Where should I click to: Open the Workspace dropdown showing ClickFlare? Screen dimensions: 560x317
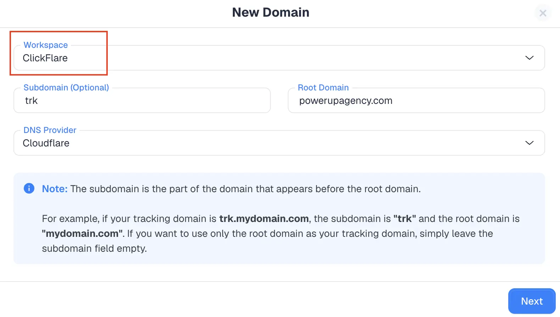[x=279, y=58]
